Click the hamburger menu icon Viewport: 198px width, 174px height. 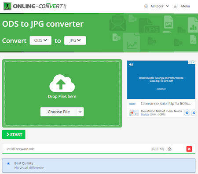pos(175,6)
